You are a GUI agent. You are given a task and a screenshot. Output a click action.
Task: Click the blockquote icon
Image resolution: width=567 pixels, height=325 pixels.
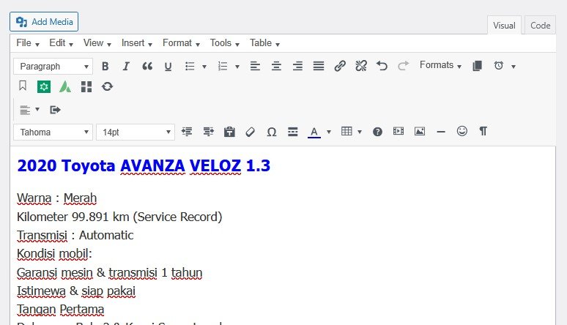[x=147, y=66]
